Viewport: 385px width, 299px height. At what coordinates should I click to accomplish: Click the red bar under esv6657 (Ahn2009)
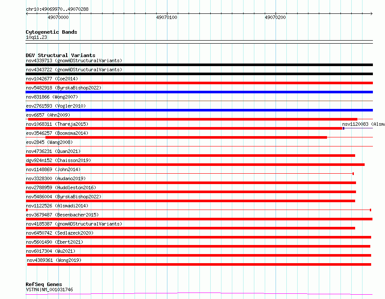click(x=193, y=119)
